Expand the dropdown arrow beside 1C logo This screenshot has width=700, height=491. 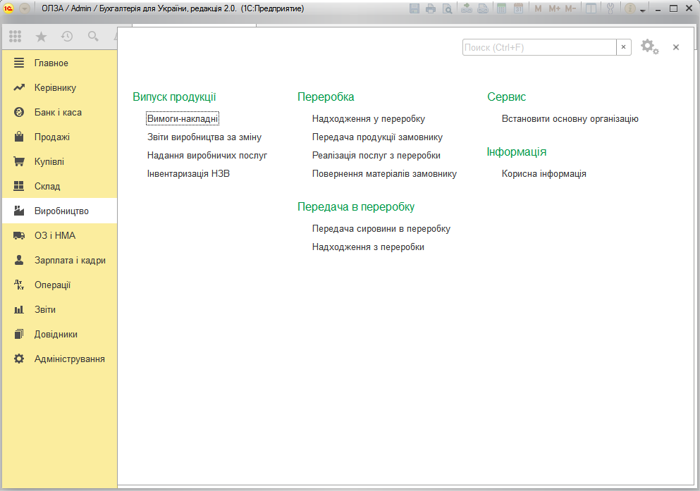click(x=25, y=8)
